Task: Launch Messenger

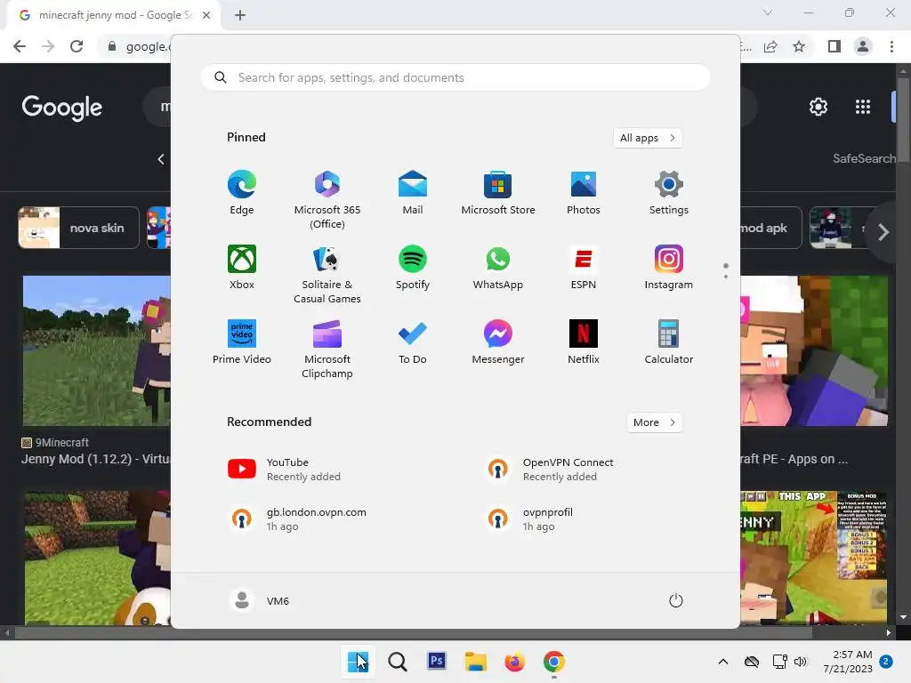Action: (498, 342)
